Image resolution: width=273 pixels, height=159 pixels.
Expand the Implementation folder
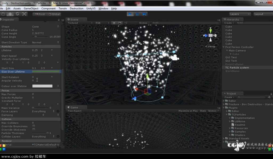(x=230, y=118)
